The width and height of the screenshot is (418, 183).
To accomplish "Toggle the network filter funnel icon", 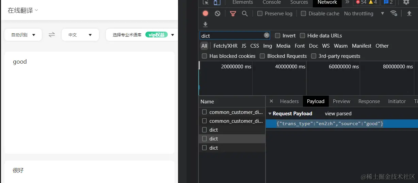I will pos(233,14).
